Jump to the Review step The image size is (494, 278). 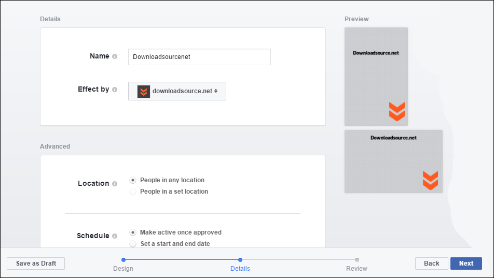click(356, 269)
